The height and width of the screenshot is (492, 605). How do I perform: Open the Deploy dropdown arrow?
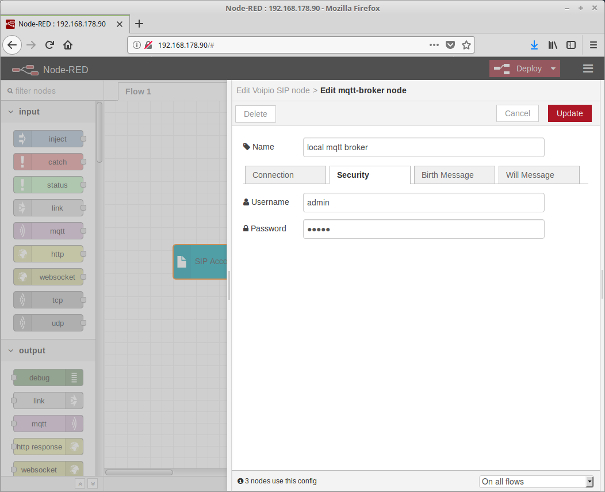click(553, 69)
